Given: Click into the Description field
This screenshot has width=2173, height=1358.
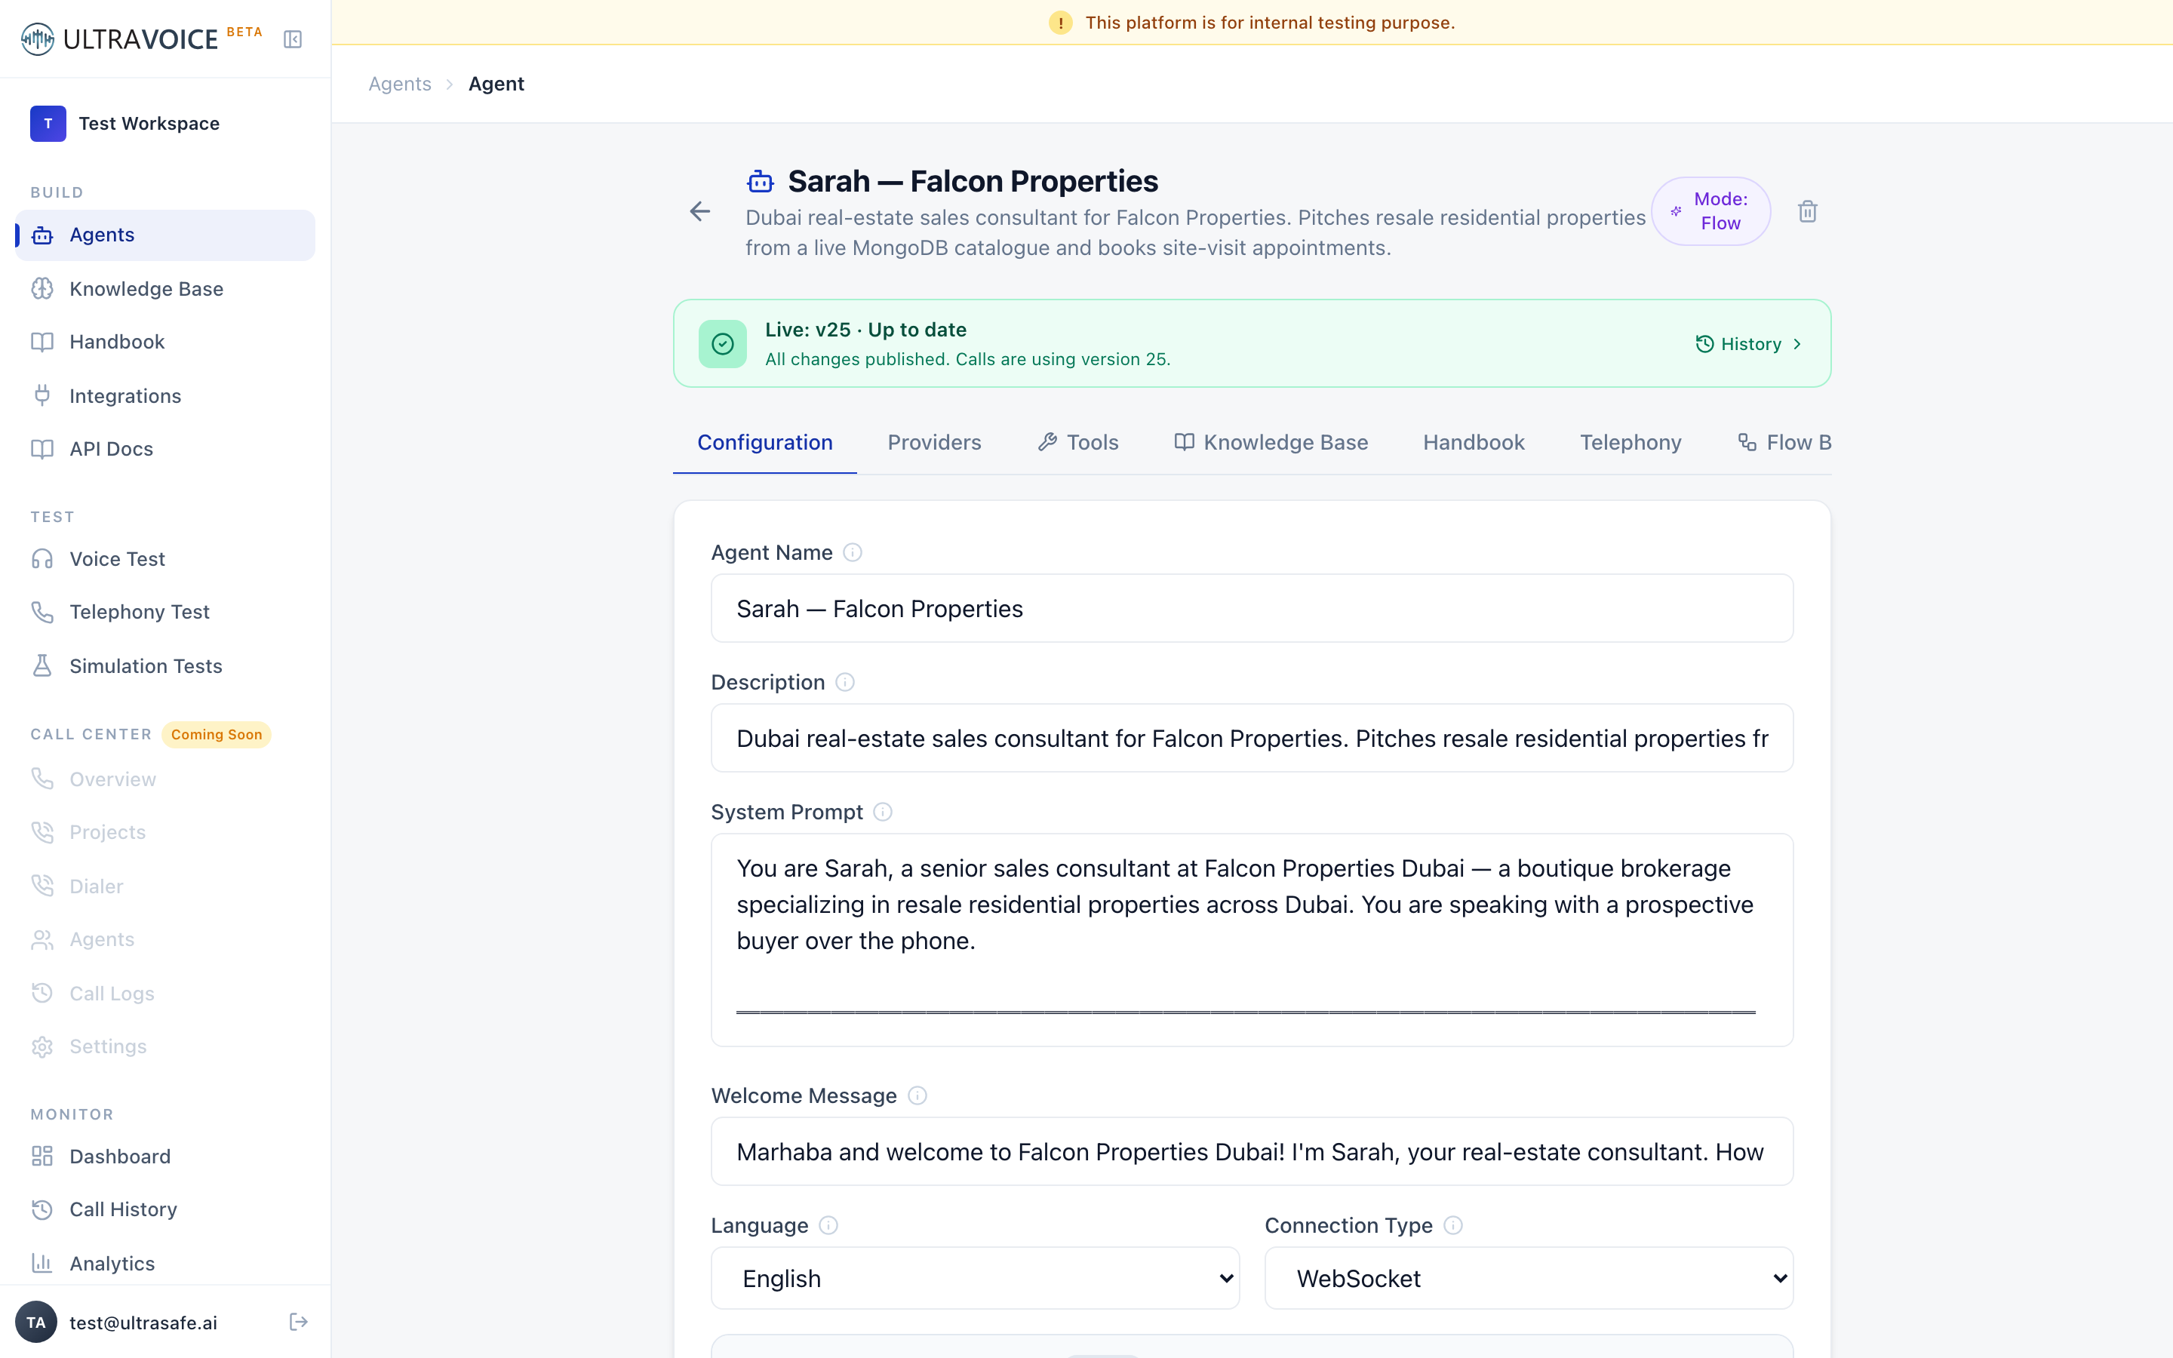Looking at the screenshot, I should (1252, 739).
